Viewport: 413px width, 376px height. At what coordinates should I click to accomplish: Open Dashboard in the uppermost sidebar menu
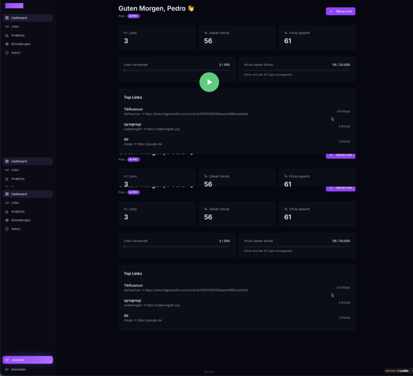click(x=28, y=18)
